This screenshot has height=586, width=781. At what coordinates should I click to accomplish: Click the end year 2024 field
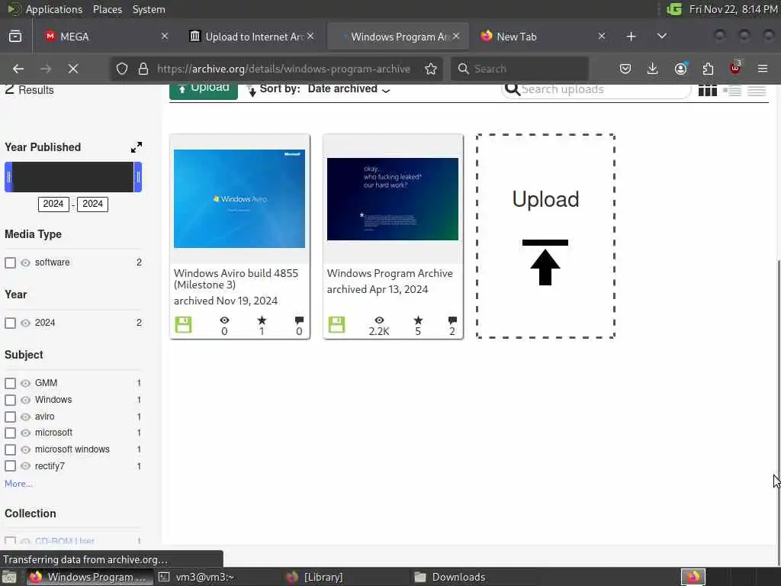click(92, 204)
